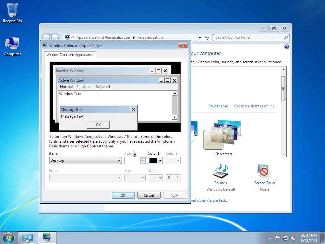Image resolution: width=325 pixels, height=244 pixels.
Task: Click the Personalization breadcrumb
Action: click(x=150, y=37)
